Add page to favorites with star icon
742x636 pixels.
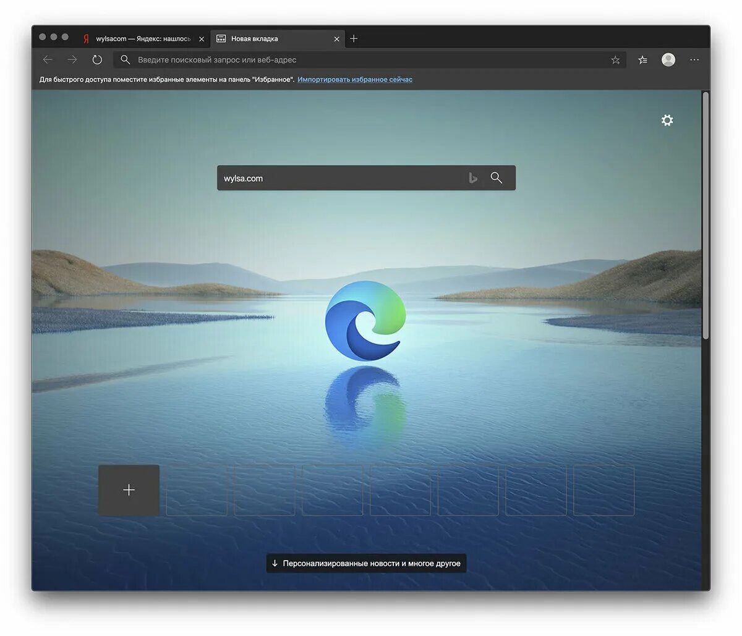(x=615, y=60)
